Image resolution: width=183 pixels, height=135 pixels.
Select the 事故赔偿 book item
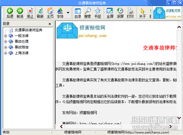point(22,47)
